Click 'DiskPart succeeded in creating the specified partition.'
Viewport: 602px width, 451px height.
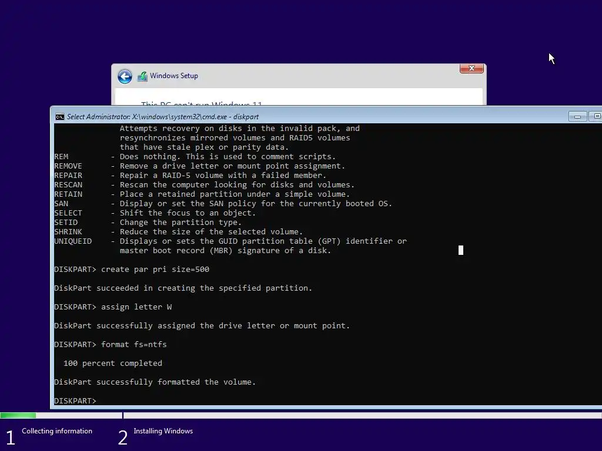coord(183,288)
